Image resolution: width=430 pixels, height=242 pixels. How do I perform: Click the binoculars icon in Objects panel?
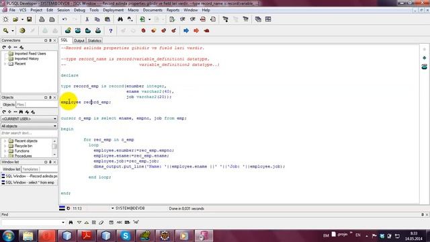(x=21, y=112)
